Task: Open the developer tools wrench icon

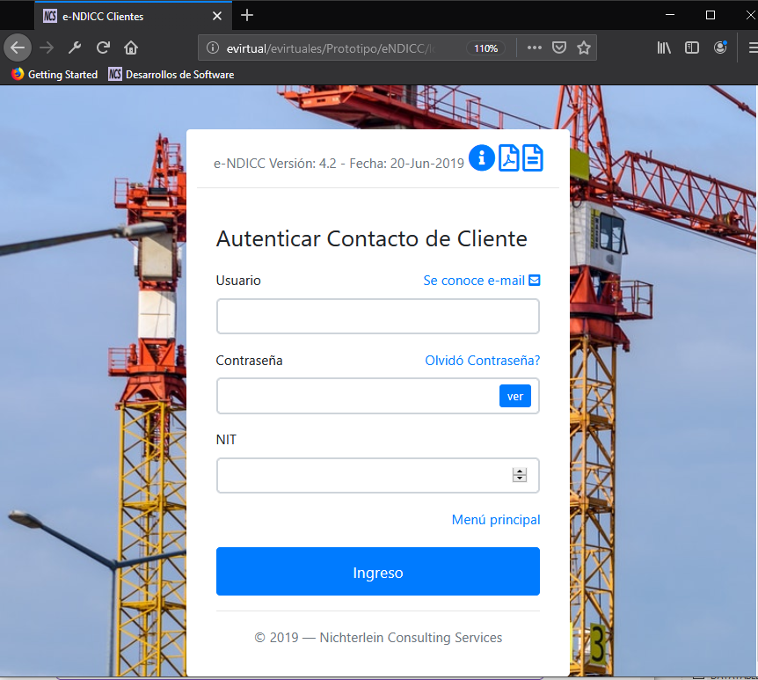Action: point(75,48)
